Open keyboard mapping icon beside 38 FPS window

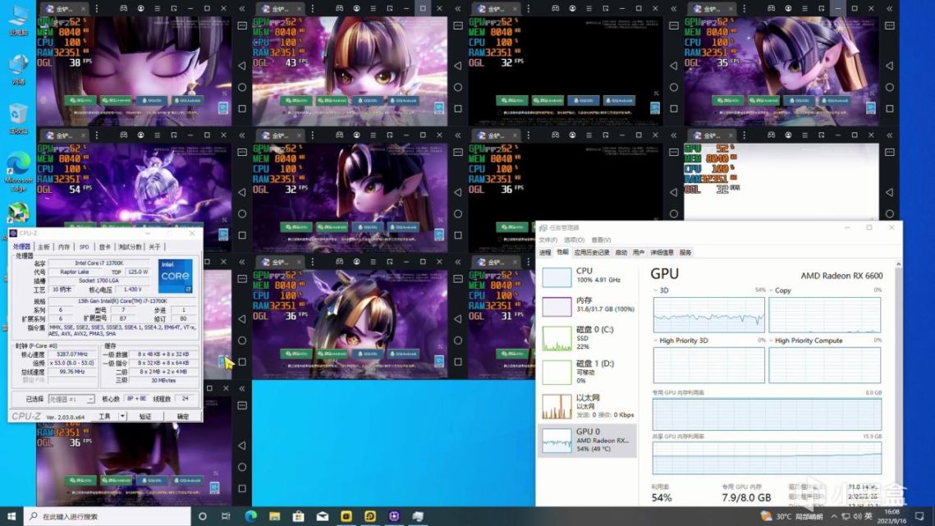coord(242,25)
